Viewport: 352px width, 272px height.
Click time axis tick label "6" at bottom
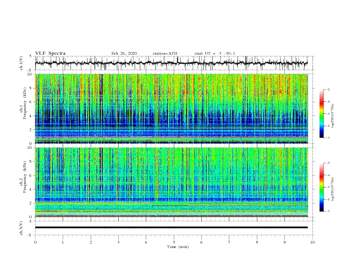tap(201, 242)
